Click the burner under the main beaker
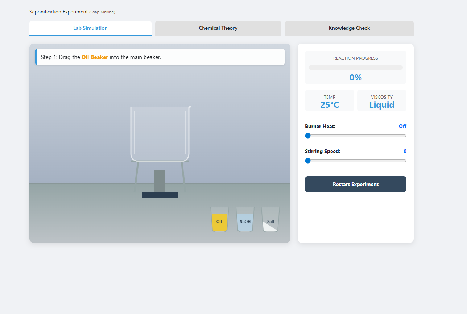The image size is (467, 314). coord(160,181)
